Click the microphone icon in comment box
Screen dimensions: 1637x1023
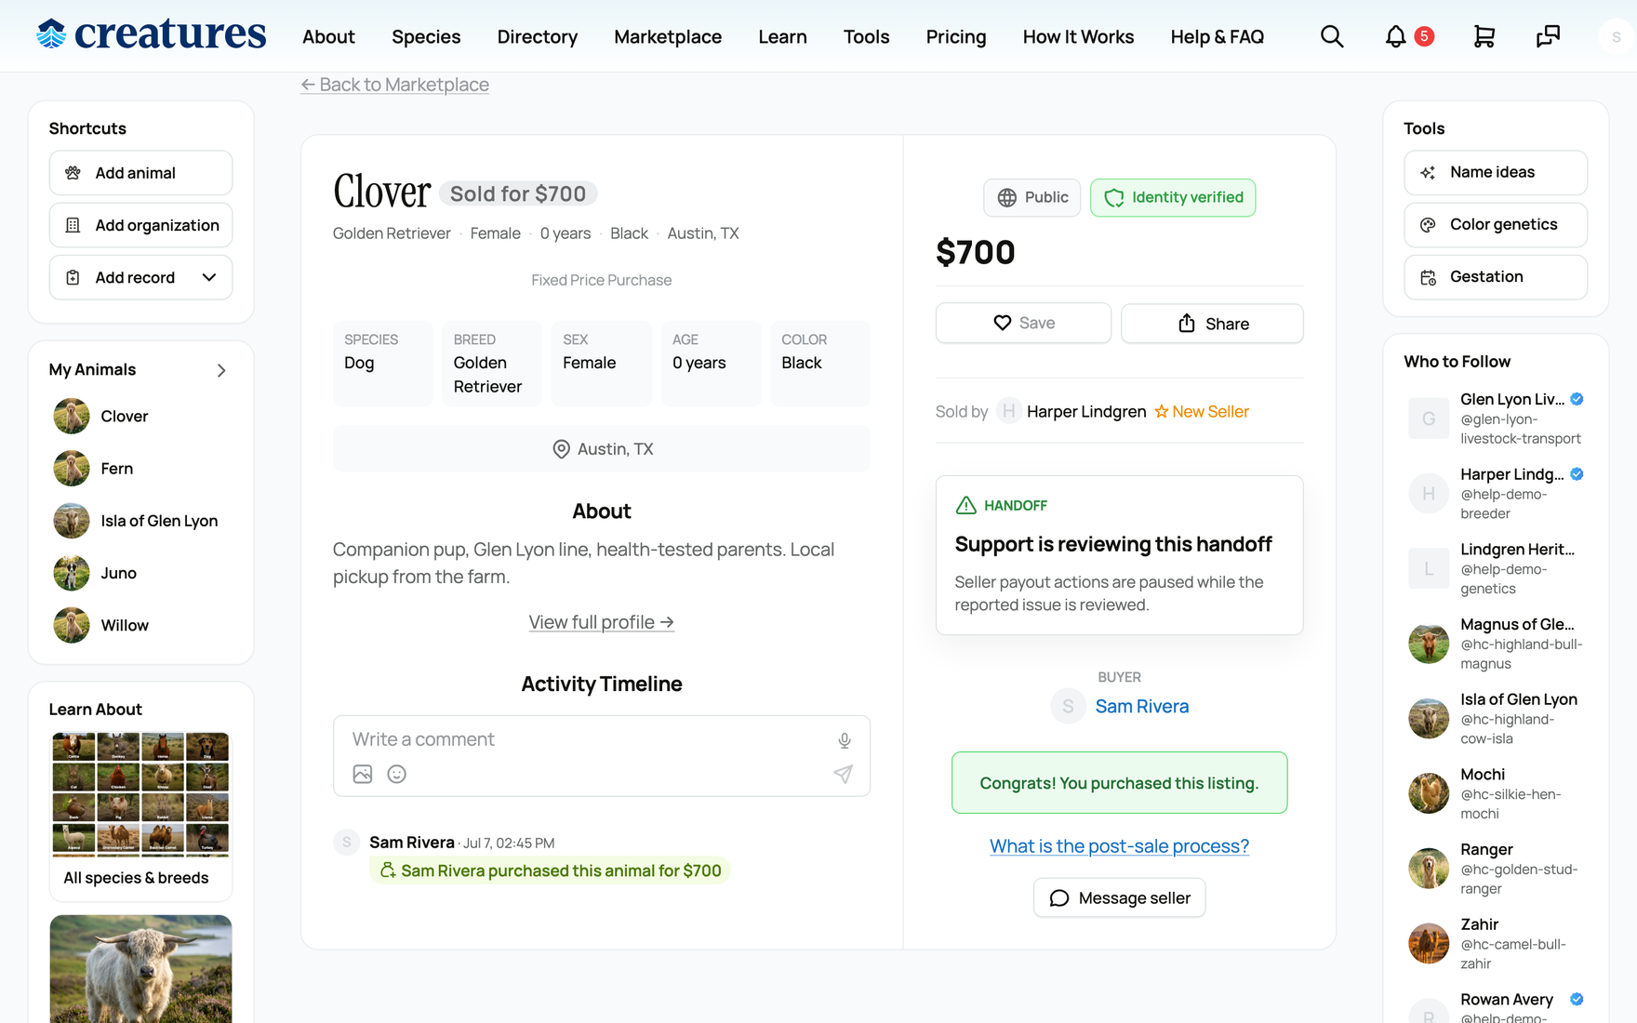pos(845,740)
